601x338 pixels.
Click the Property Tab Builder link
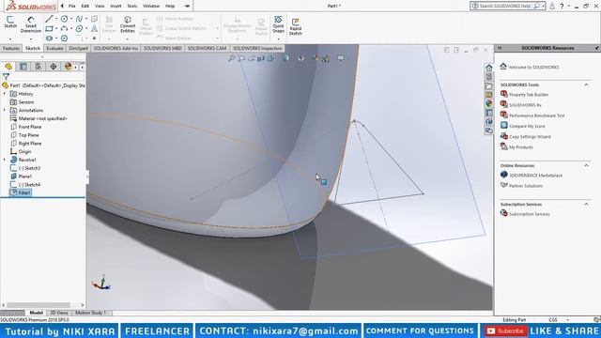[x=529, y=95]
